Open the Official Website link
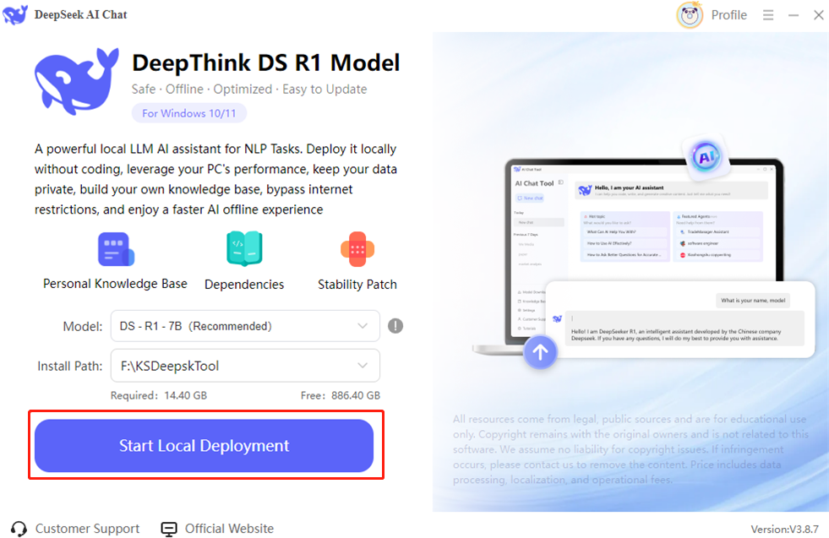The image size is (829, 538). point(217,529)
